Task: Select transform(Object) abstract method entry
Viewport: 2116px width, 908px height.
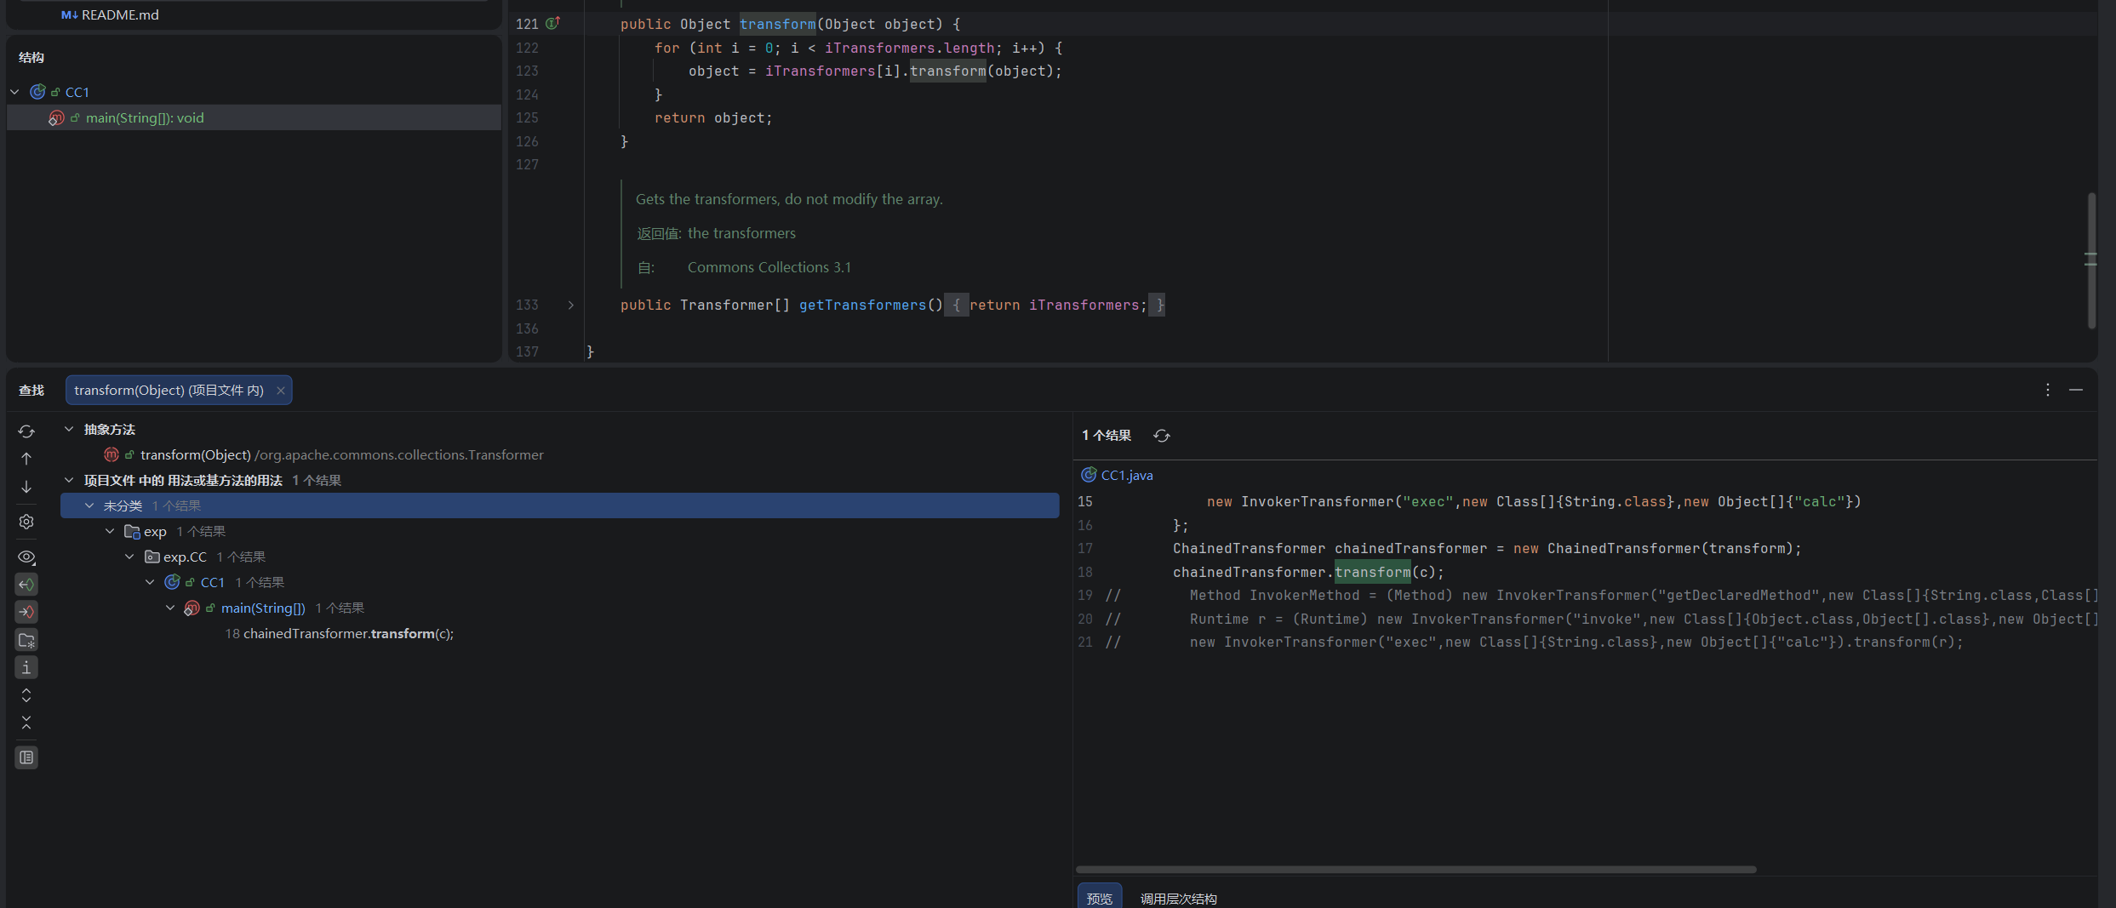Action: (341, 454)
